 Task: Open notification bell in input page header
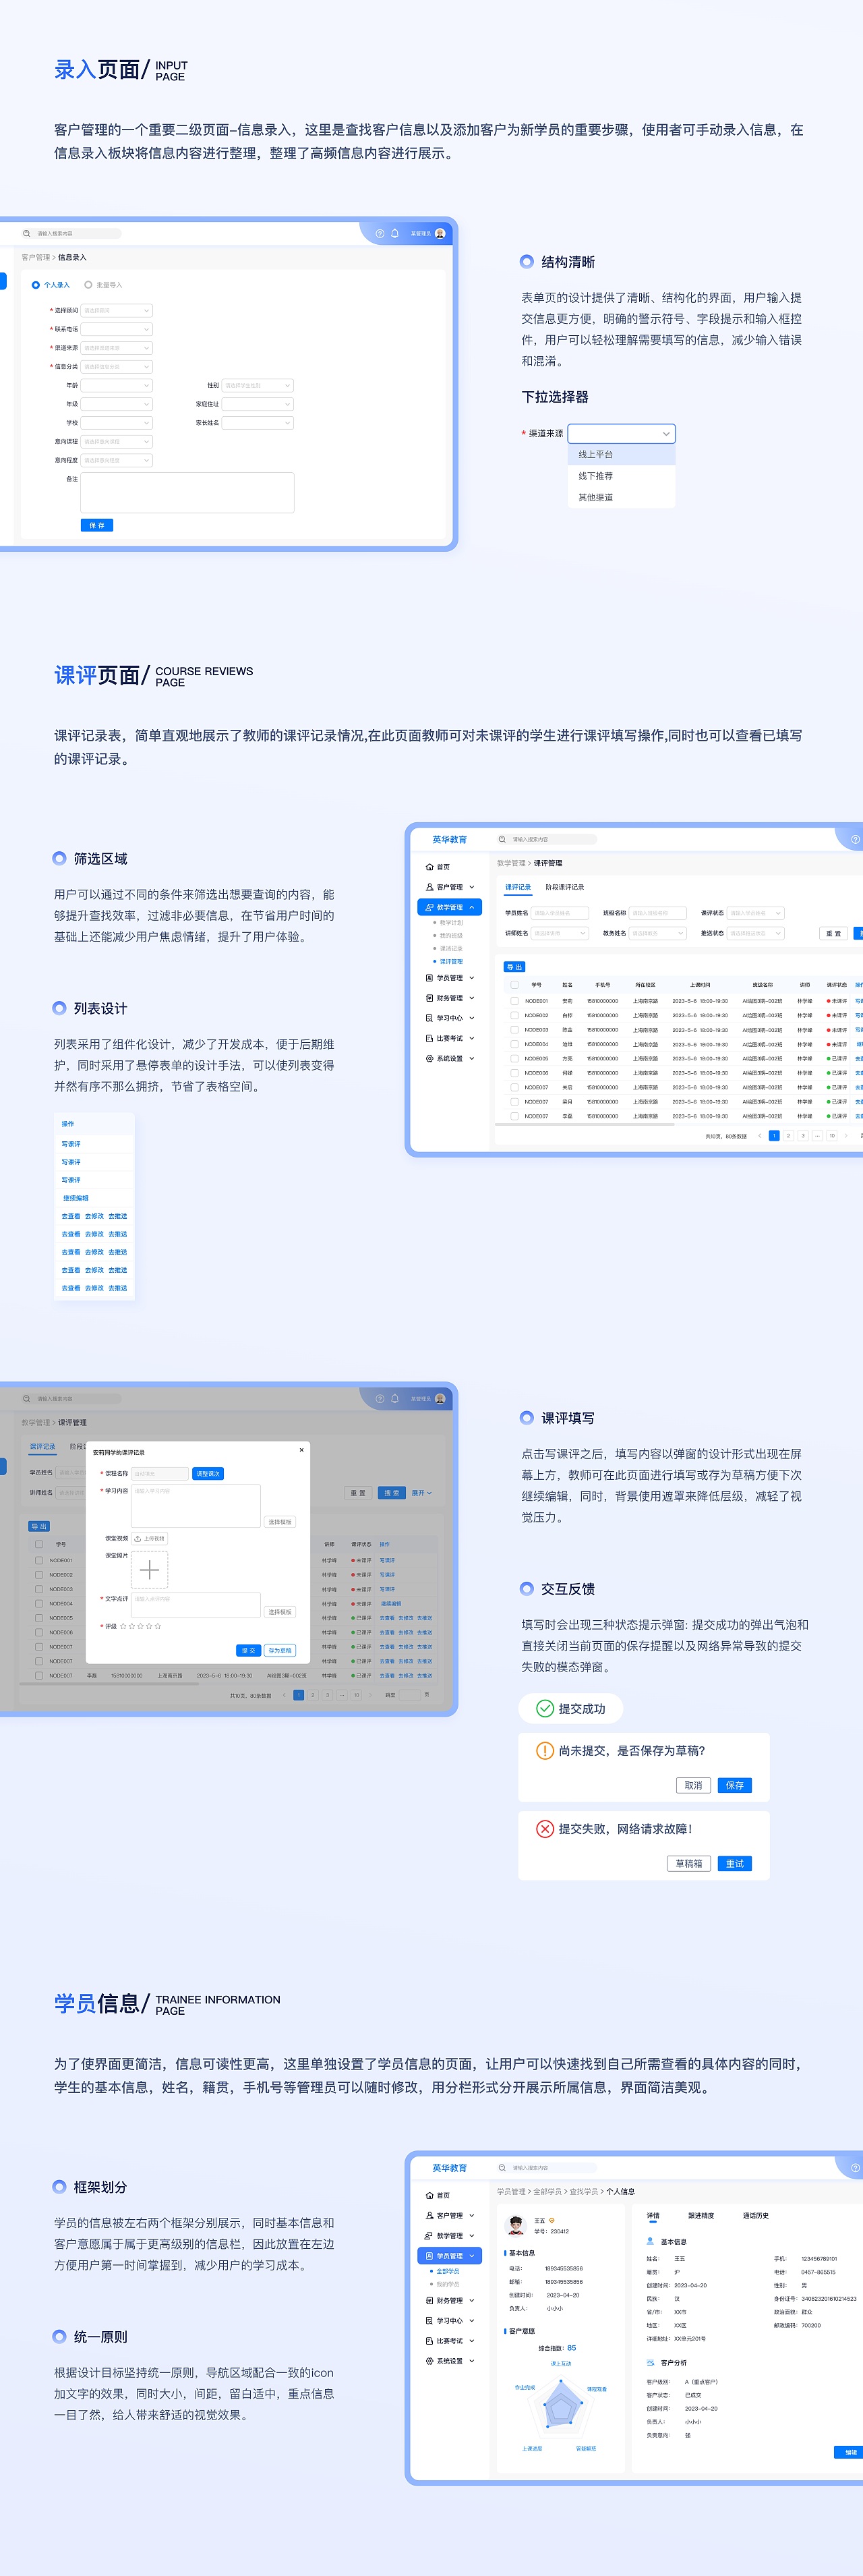pyautogui.click(x=395, y=233)
